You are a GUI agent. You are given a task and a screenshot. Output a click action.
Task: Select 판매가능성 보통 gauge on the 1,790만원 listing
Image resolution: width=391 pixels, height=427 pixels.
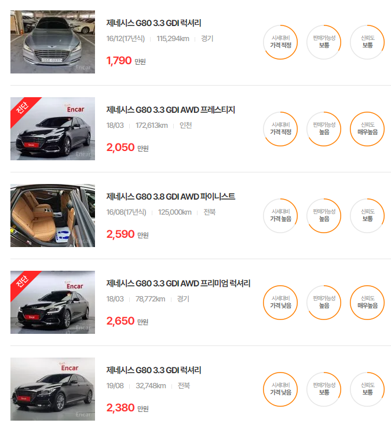pyautogui.click(x=324, y=42)
